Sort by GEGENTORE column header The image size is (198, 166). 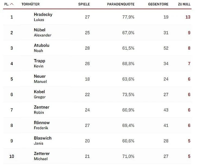158,4
